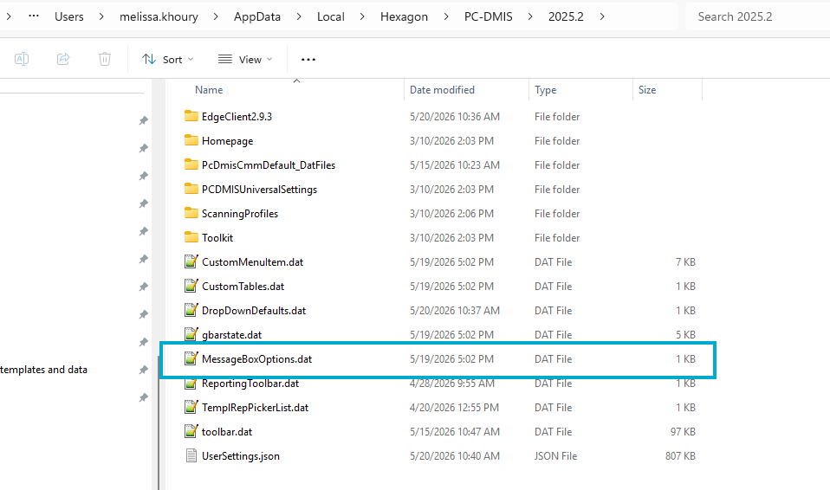Open the Sort dropdown
The width and height of the screenshot is (830, 490).
coord(167,59)
